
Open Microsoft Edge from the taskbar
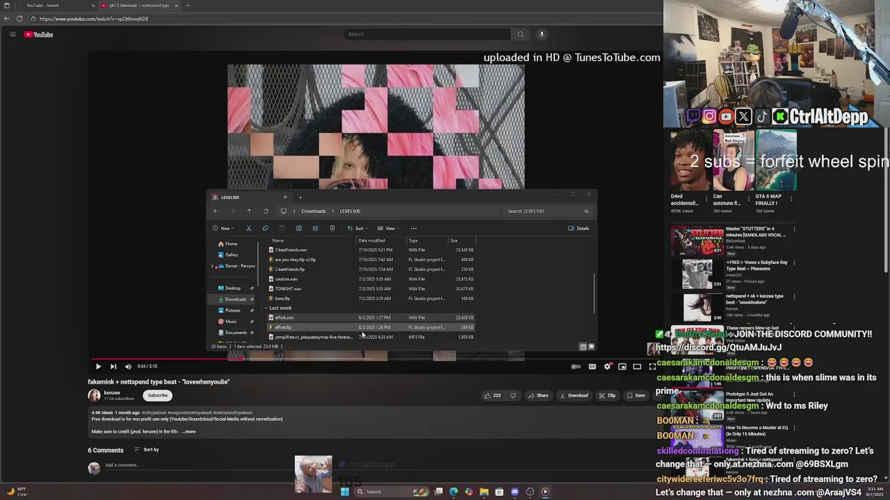click(453, 492)
